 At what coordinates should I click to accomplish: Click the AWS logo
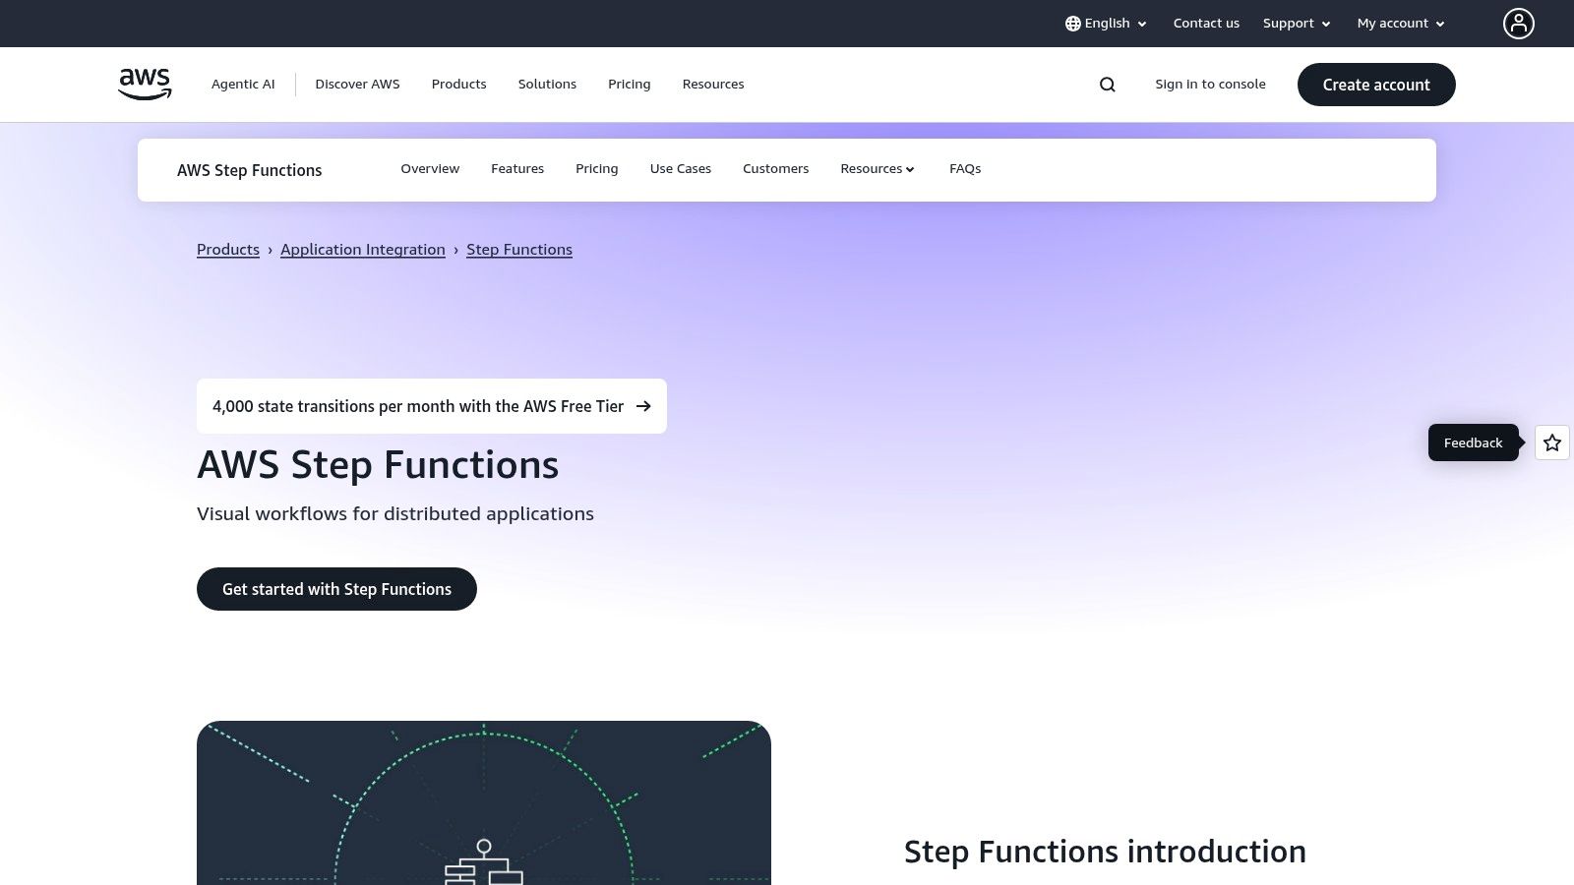[x=145, y=84]
